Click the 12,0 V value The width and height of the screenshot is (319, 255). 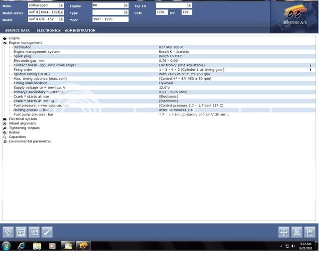[x=164, y=88]
